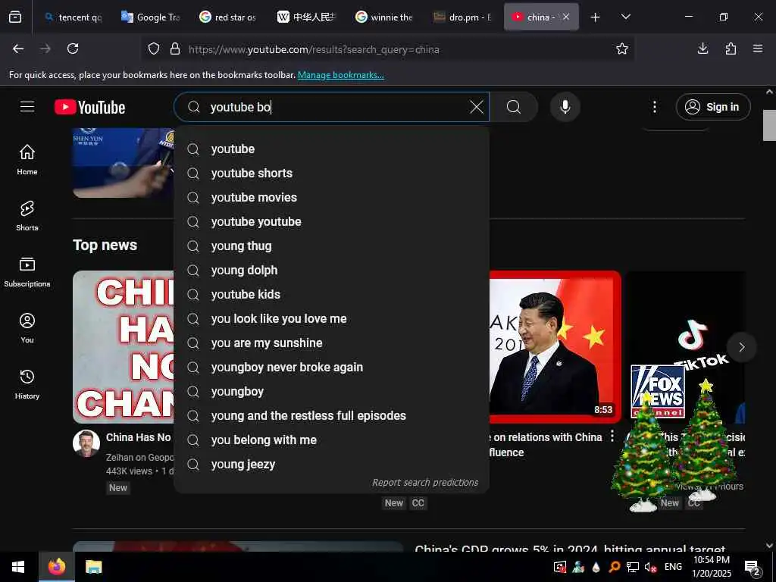The width and height of the screenshot is (776, 582).
Task: Choose the 'young jeezy' suggestion
Action: coord(332,465)
